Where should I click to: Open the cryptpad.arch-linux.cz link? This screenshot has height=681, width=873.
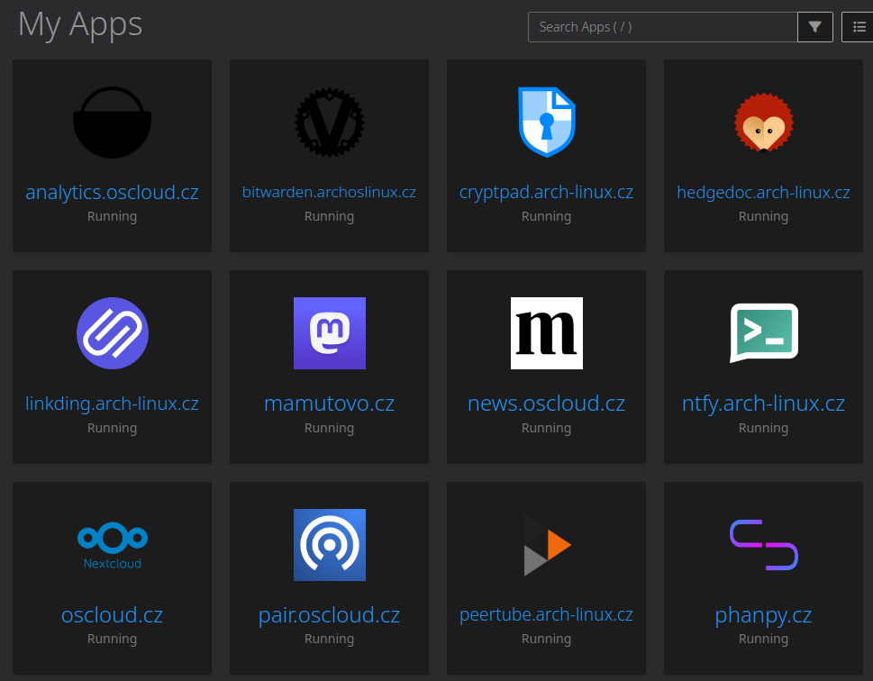pyautogui.click(x=546, y=192)
